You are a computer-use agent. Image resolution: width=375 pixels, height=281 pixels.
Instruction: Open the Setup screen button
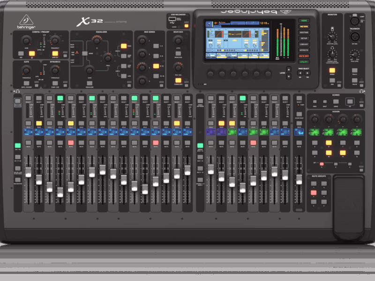(304, 38)
